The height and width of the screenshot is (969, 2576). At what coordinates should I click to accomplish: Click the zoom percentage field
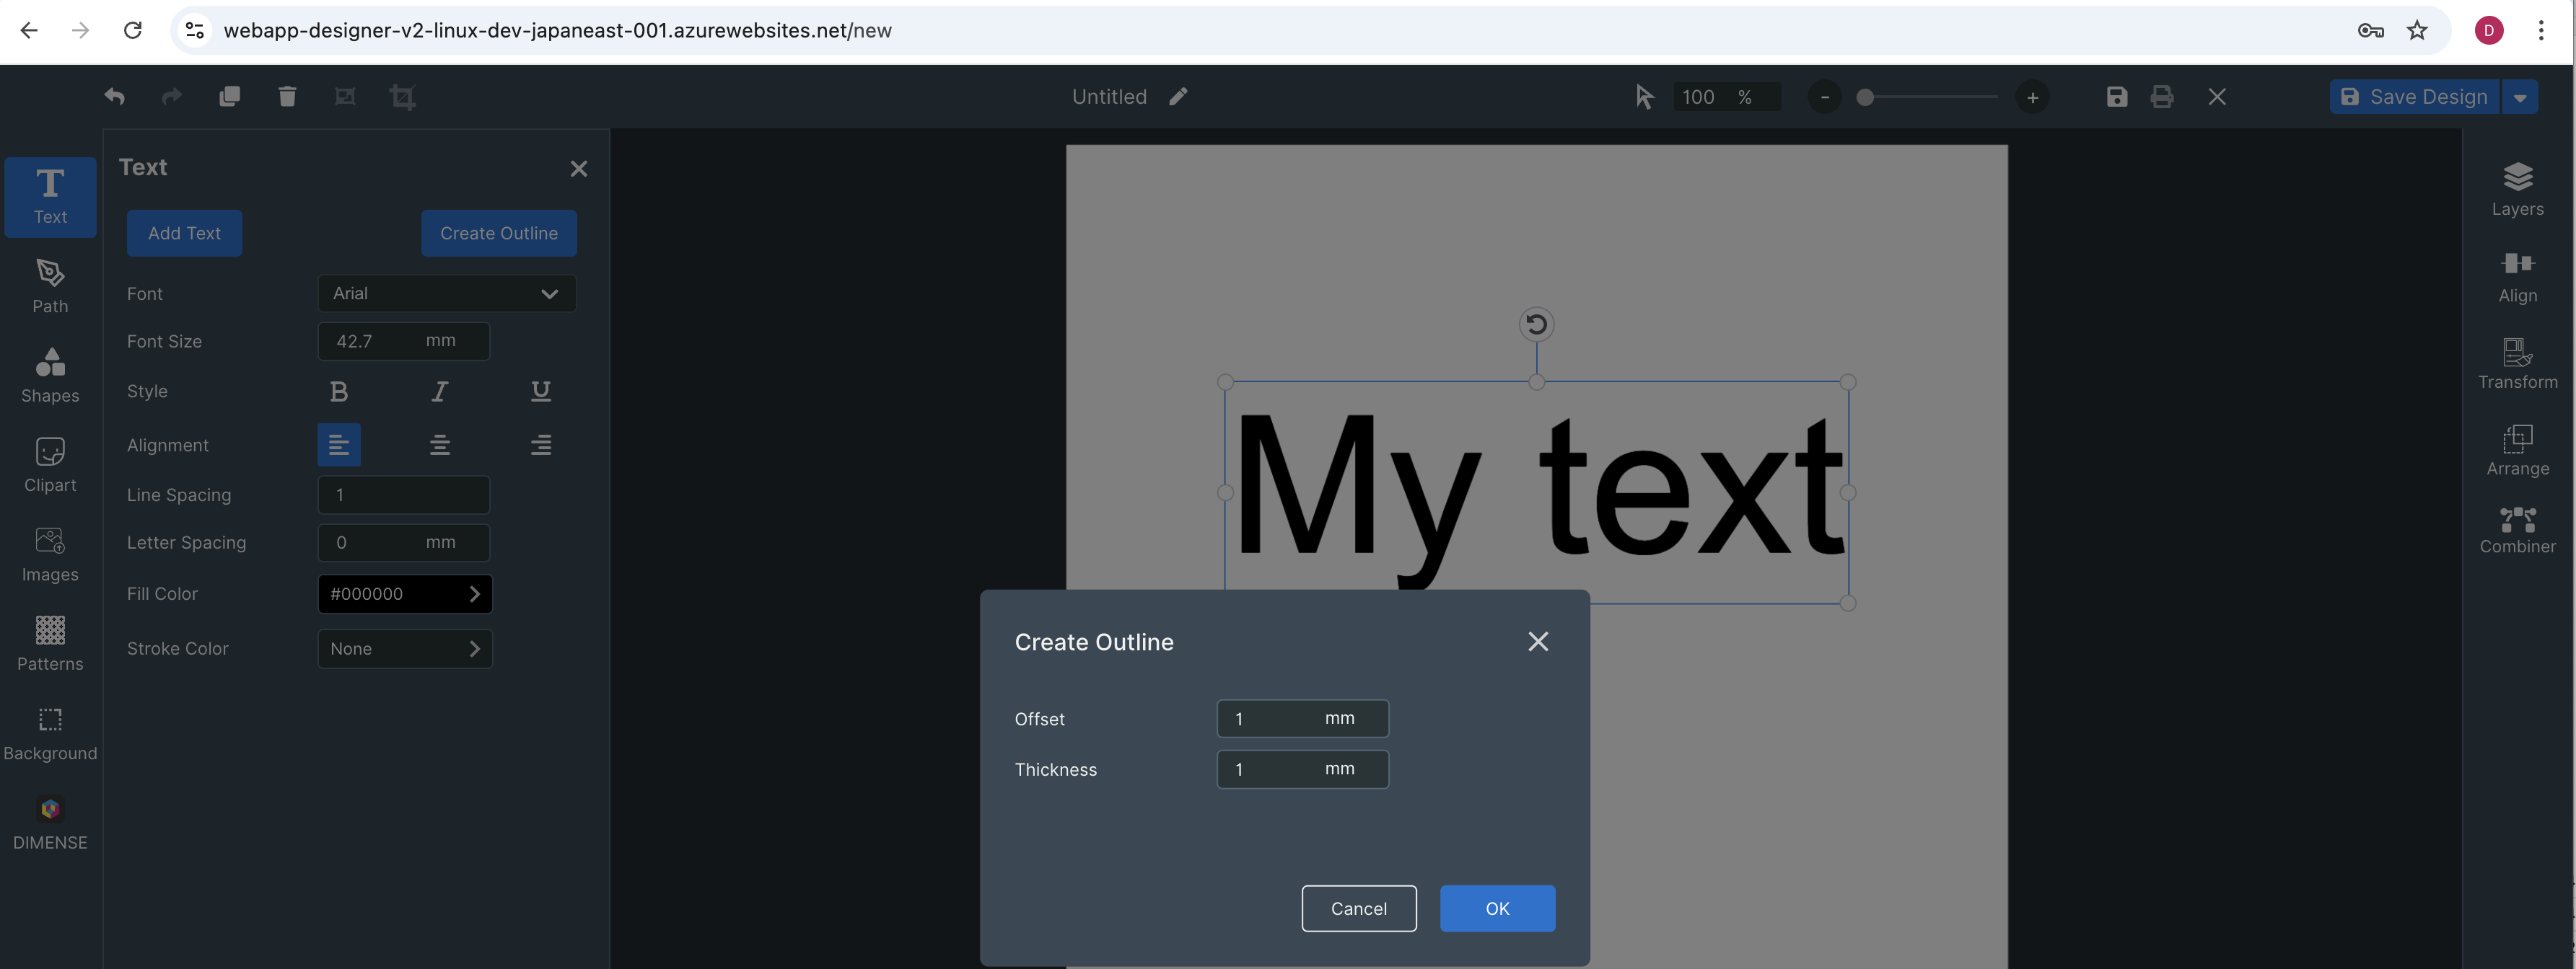[1726, 97]
